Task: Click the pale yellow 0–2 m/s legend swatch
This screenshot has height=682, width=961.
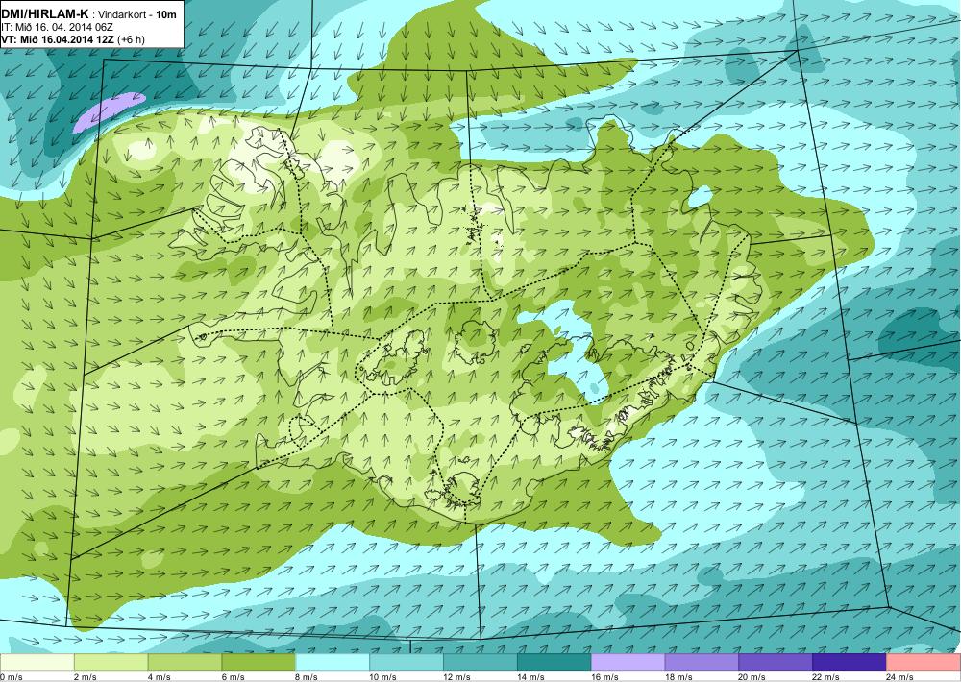Action: [37, 663]
